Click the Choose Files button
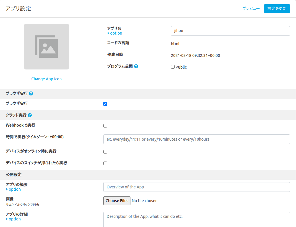The height and width of the screenshot is (227, 296). coord(117,201)
